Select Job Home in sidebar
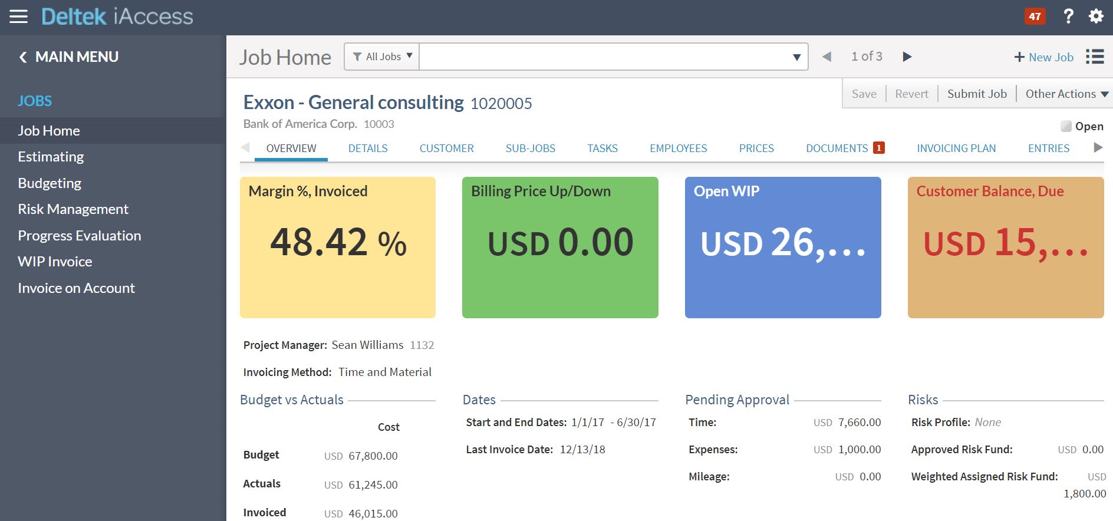 (112, 131)
